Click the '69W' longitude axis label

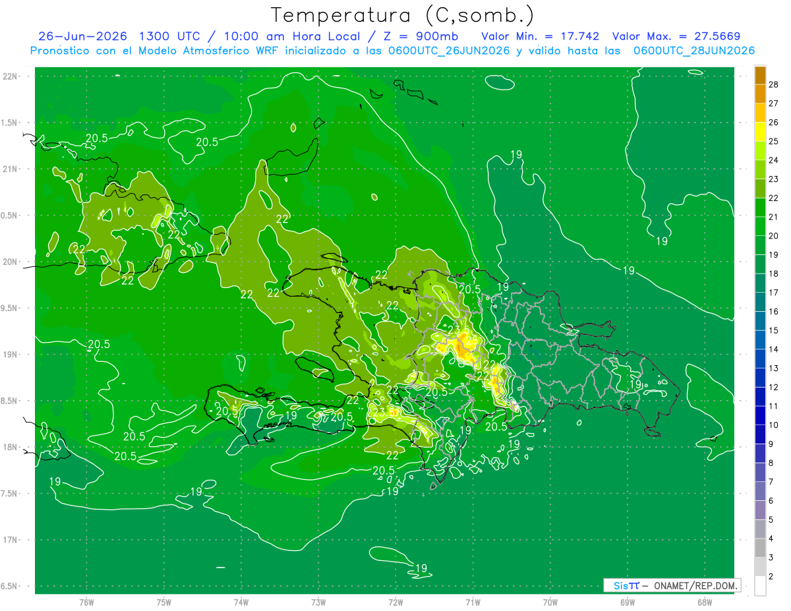tap(627, 602)
